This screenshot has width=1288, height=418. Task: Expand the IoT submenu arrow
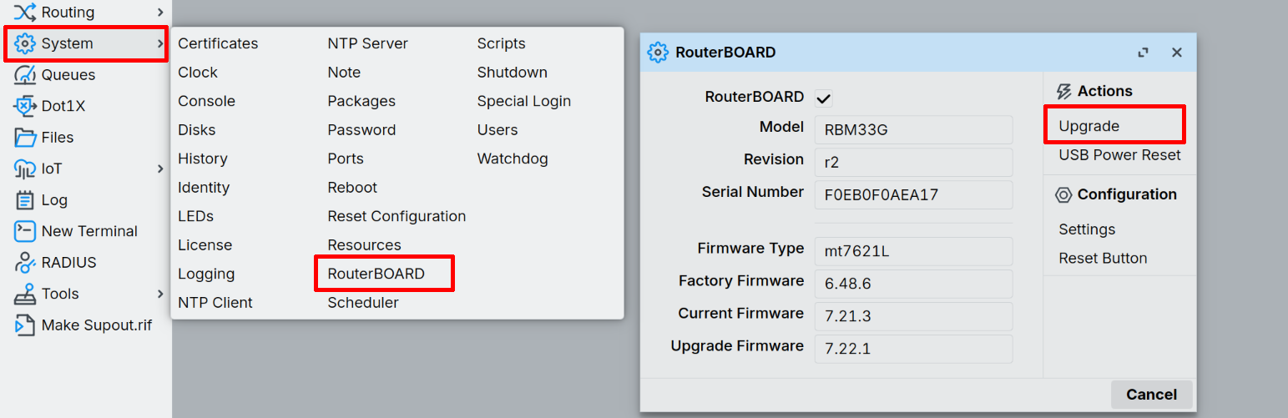tap(160, 169)
